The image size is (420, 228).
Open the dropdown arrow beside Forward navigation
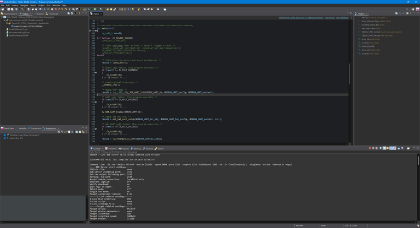click(161, 9)
